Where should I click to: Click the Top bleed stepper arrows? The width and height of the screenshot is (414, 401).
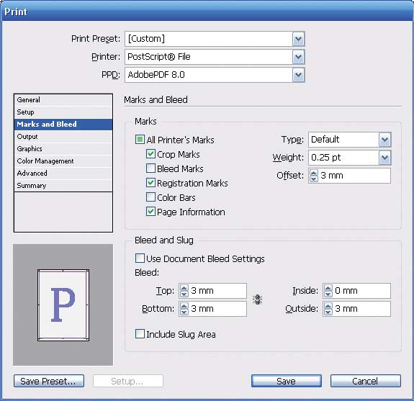coord(184,291)
